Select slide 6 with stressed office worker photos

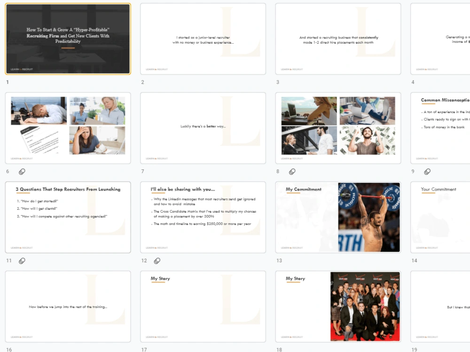68,128
